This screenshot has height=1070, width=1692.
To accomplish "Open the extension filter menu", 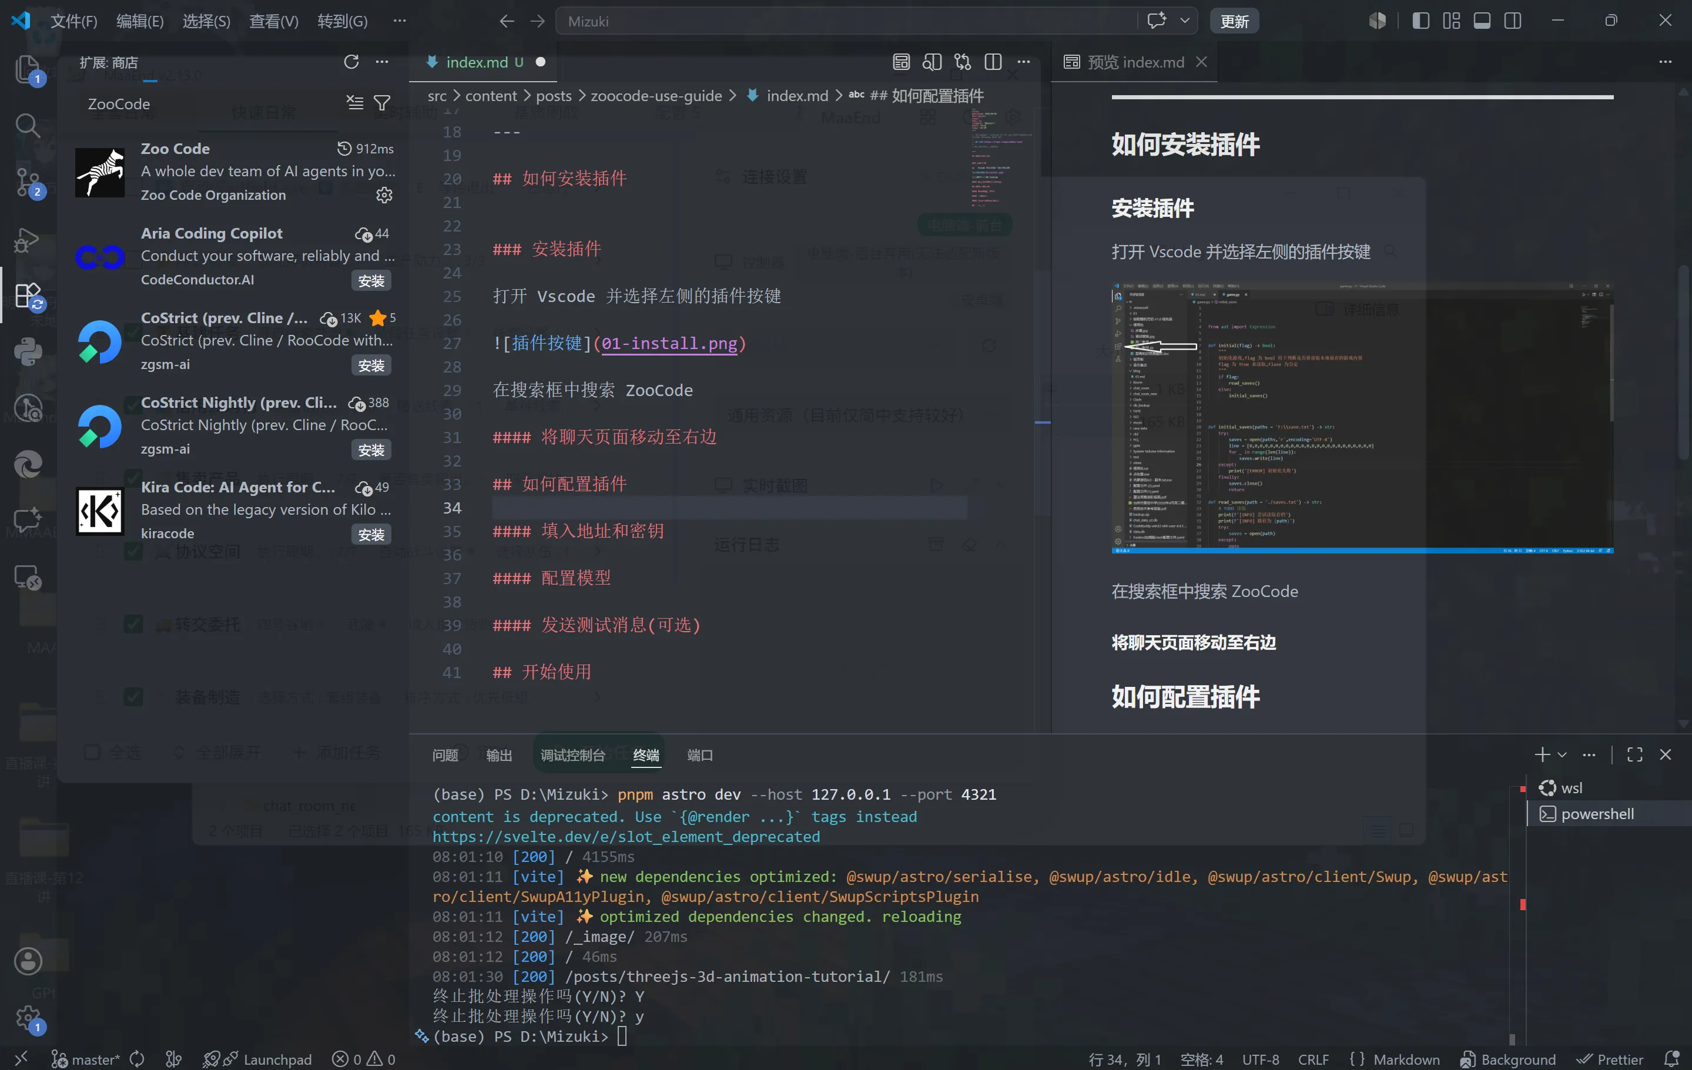I will coord(381,103).
